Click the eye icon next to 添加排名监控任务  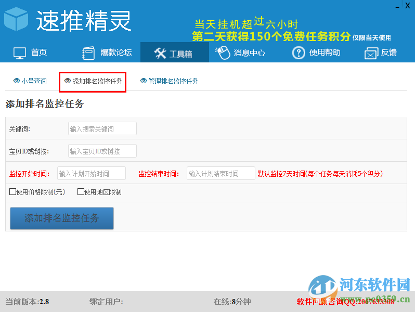tap(68, 81)
